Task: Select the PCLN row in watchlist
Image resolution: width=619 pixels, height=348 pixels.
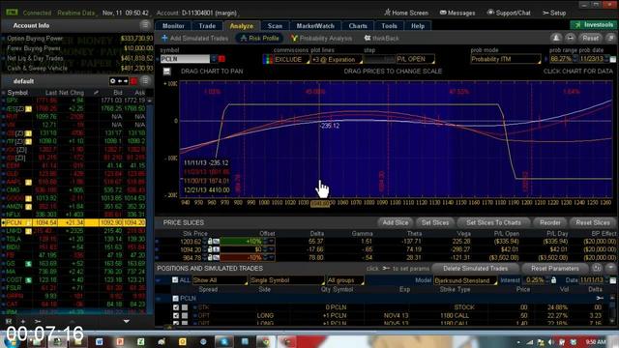Action: [x=74, y=222]
